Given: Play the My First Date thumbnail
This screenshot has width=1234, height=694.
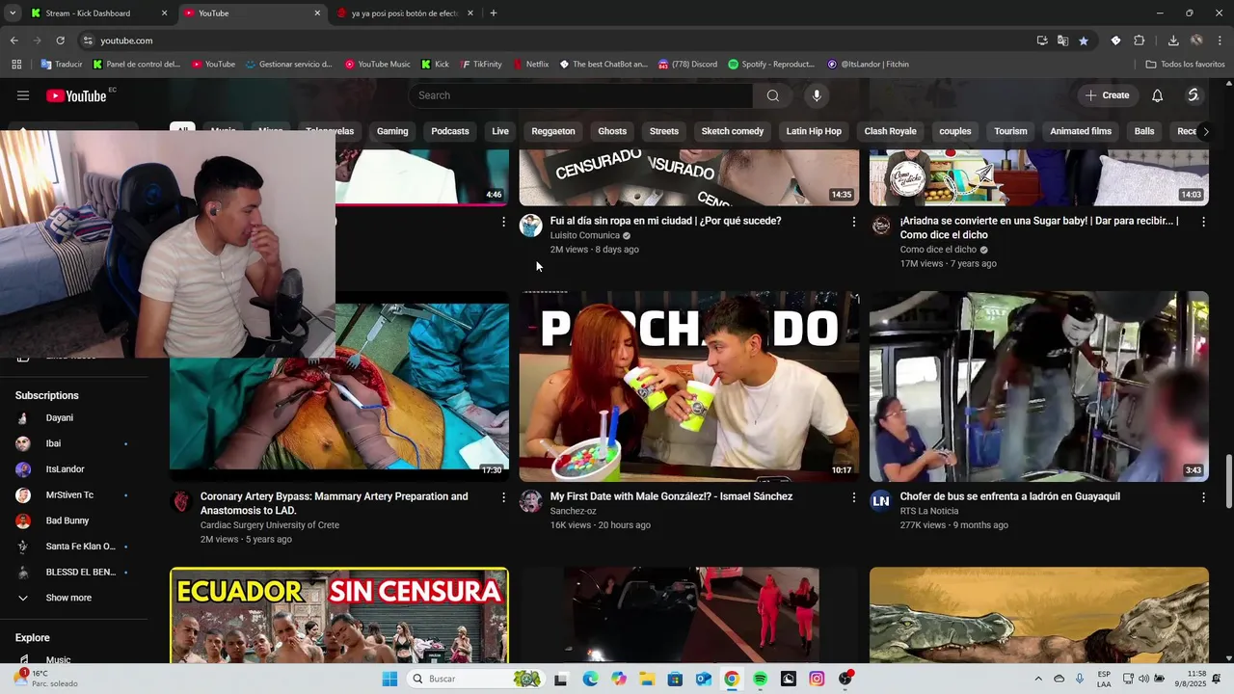Looking at the screenshot, I should pyautogui.click(x=689, y=387).
